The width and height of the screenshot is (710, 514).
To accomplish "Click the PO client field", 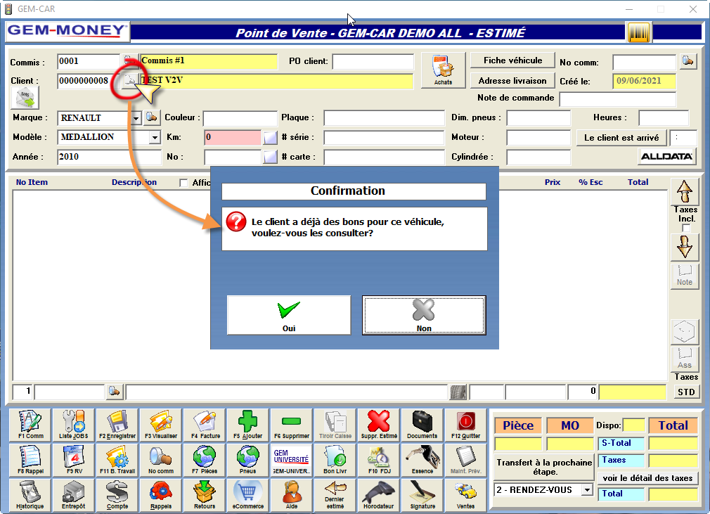I will tap(373, 62).
